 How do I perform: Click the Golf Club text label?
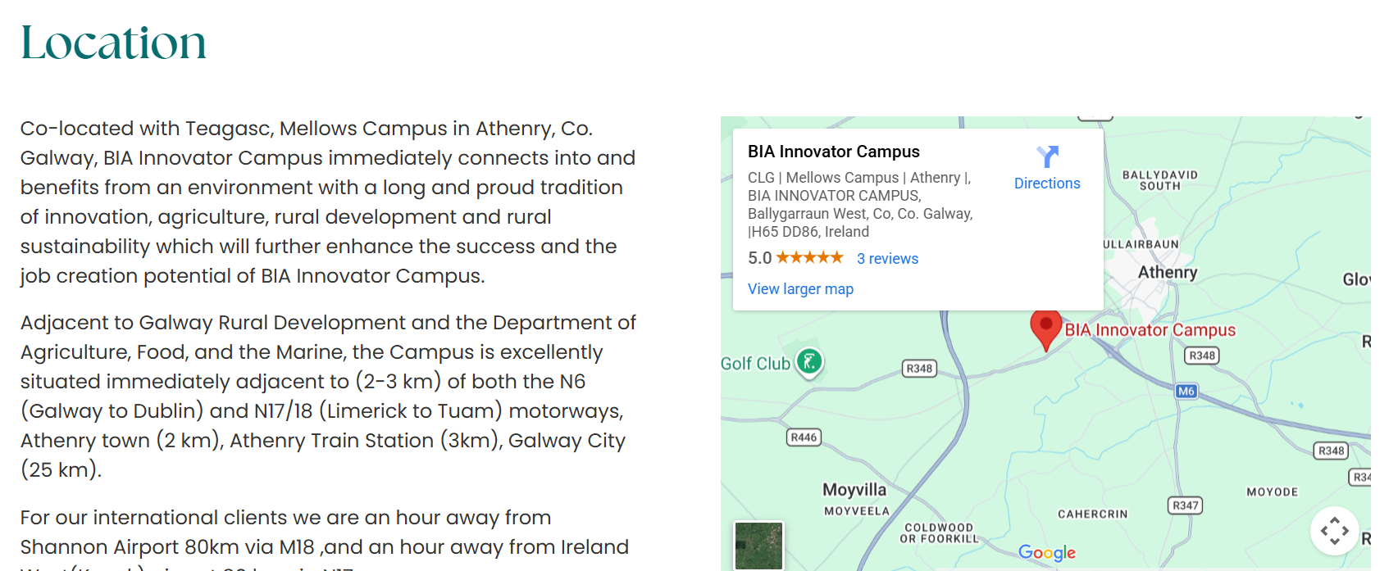pos(755,364)
